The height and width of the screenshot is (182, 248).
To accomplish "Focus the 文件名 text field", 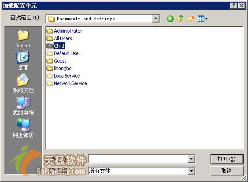I will [x=138, y=159].
